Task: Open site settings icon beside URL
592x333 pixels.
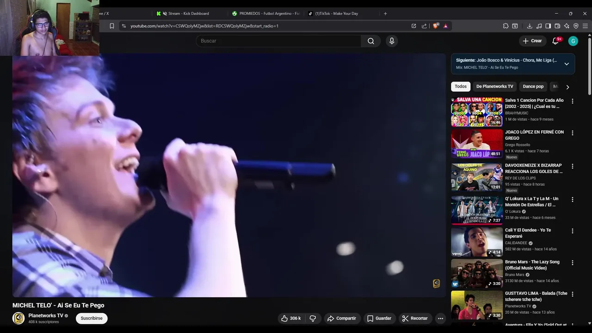Action: (x=123, y=26)
